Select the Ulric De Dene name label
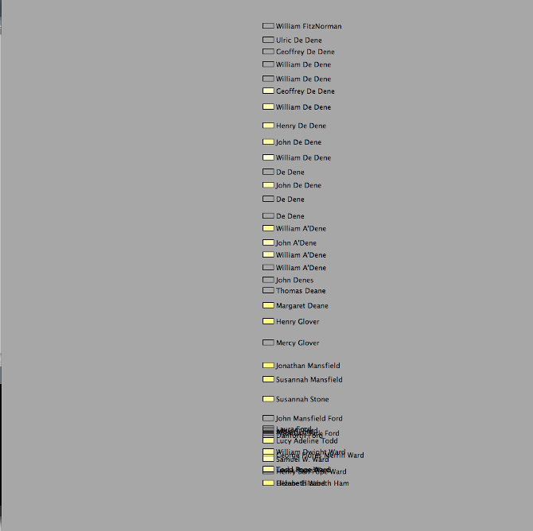Image resolution: width=533 pixels, height=531 pixels. pyautogui.click(x=299, y=40)
